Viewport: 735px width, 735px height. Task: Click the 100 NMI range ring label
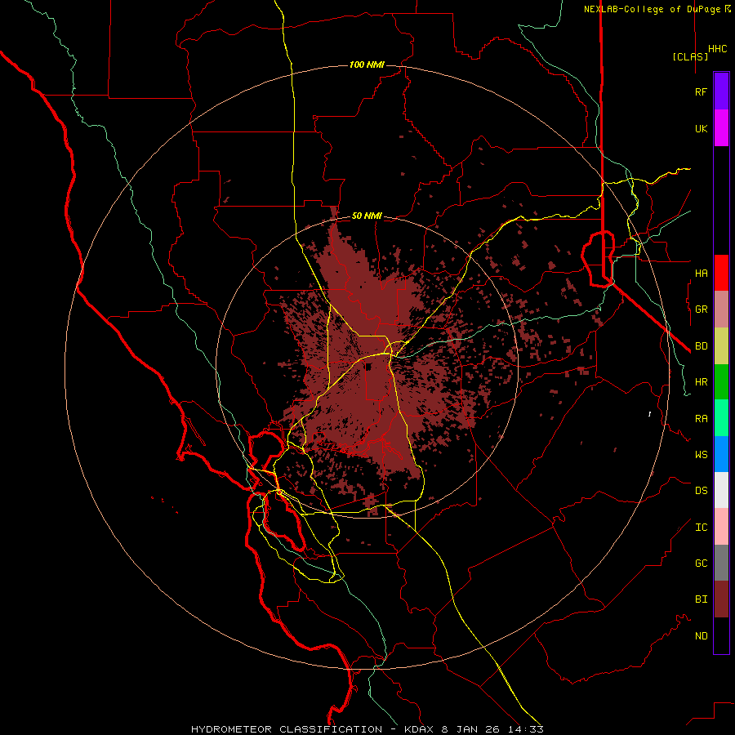tap(367, 65)
